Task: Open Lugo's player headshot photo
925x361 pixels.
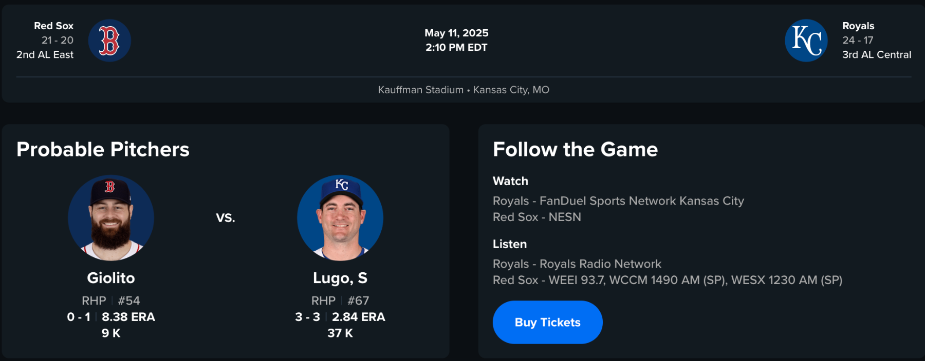Action: [x=340, y=218]
